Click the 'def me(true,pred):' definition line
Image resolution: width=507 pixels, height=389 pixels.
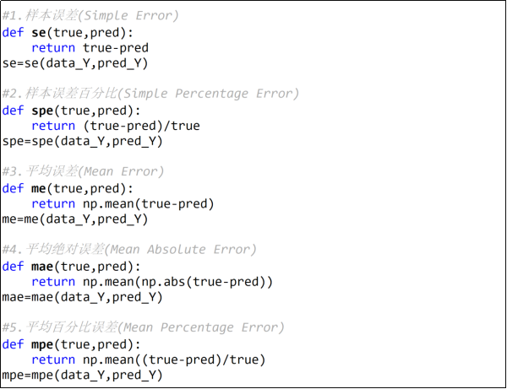[68, 188]
